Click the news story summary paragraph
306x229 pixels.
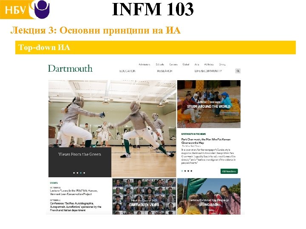(x=208, y=156)
